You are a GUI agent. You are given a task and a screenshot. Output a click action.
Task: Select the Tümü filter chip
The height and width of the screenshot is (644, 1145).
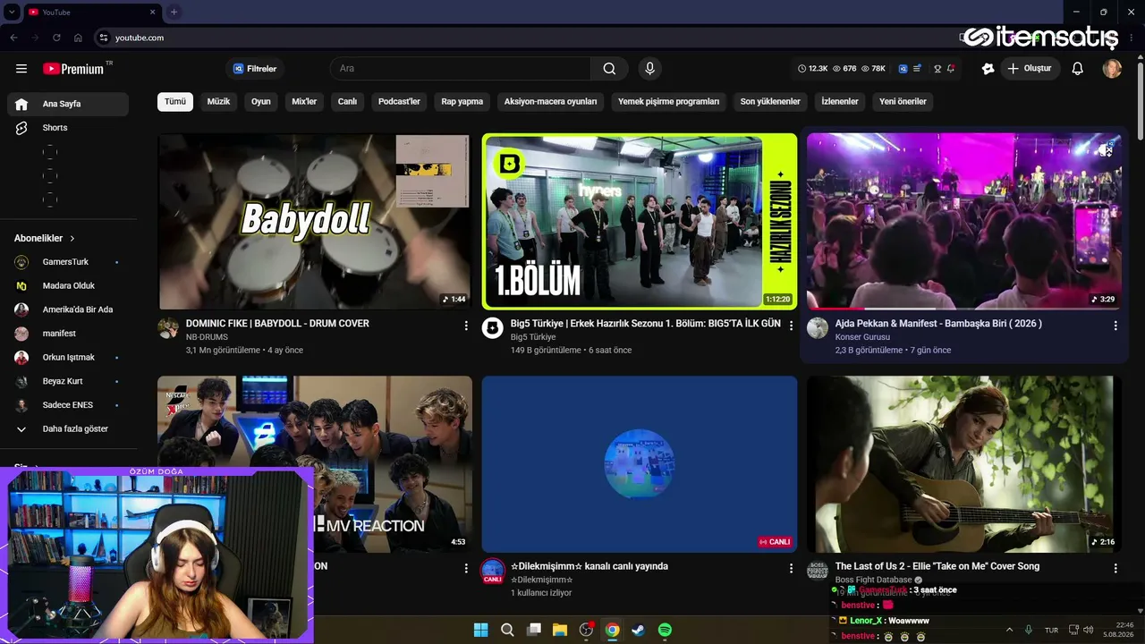[x=175, y=102]
